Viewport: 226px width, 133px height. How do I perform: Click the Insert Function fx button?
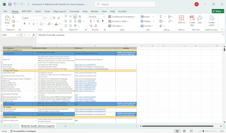click(x=34, y=35)
